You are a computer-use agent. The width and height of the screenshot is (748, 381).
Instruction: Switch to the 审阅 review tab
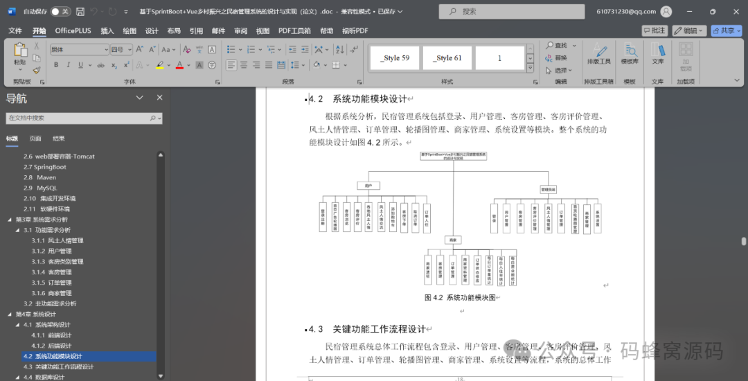(x=240, y=30)
